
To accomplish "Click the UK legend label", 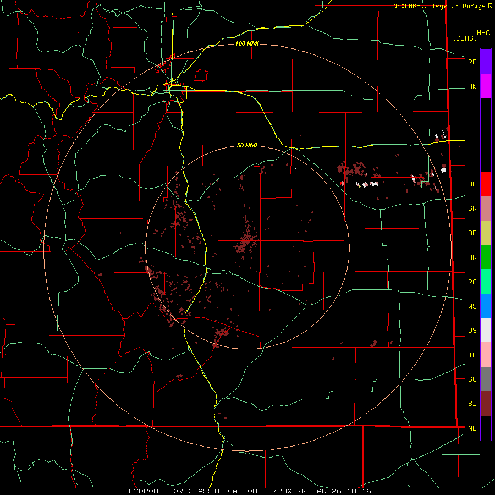I will tap(472, 86).
